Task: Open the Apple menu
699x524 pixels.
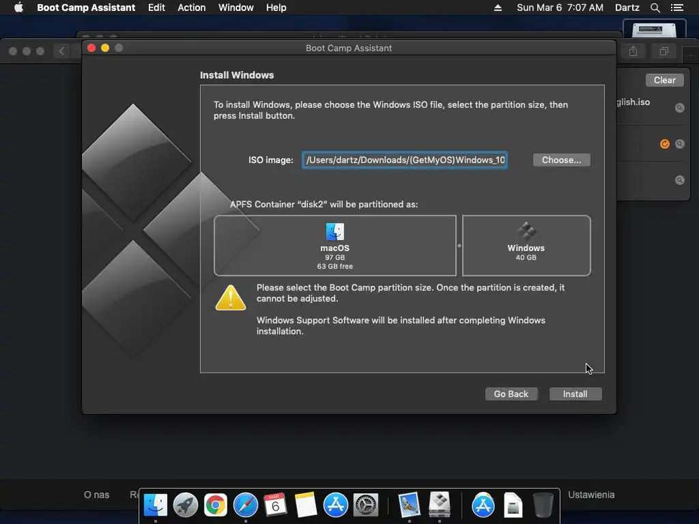Action: tap(18, 8)
